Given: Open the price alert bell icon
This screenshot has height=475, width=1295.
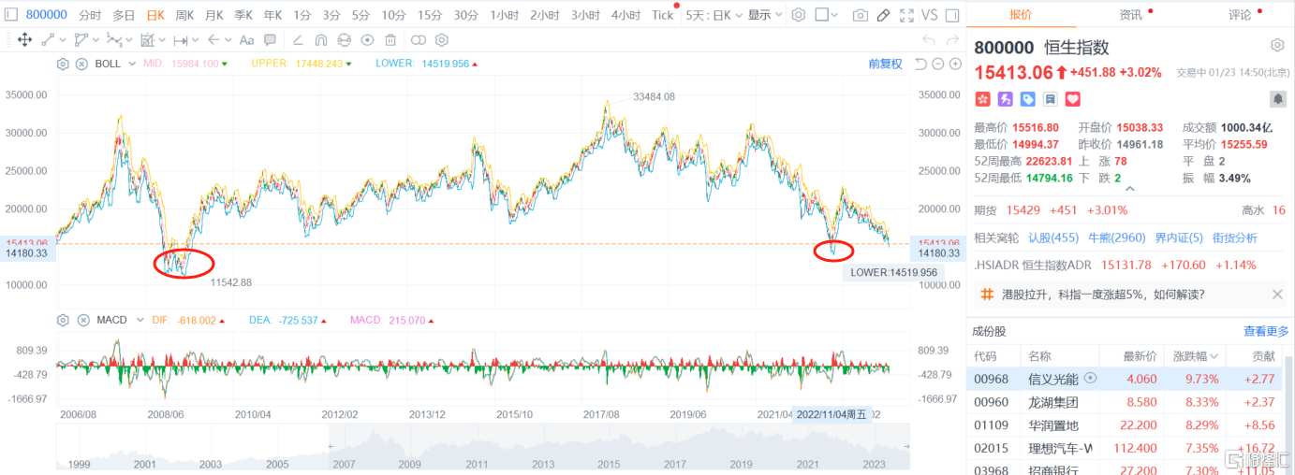Looking at the screenshot, I should pos(1277,98).
